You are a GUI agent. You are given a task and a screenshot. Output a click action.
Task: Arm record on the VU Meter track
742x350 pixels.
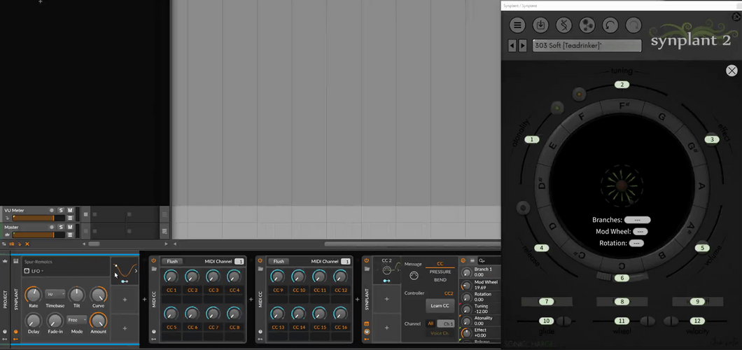click(x=52, y=210)
